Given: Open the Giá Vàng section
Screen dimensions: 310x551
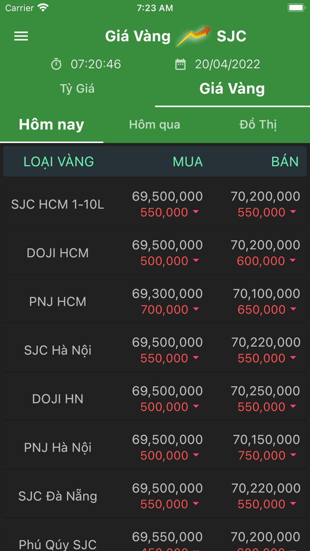Looking at the screenshot, I should point(232,88).
